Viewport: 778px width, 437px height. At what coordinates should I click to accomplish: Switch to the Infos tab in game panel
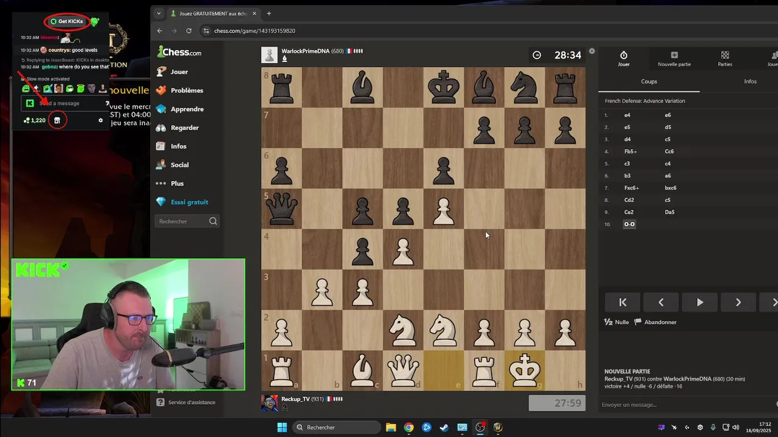[750, 81]
